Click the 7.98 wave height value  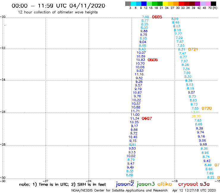(145, 17)
